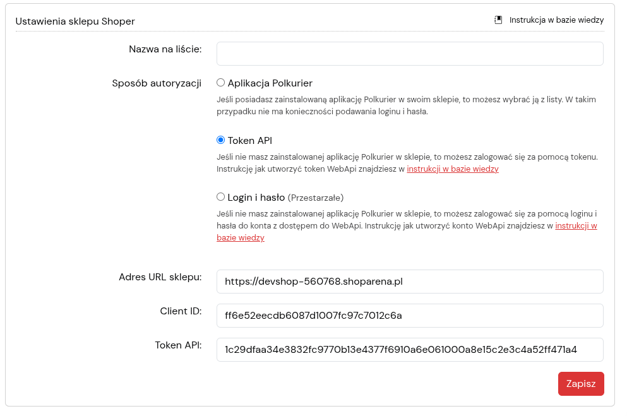627x416 pixels.
Task: Click the knowledge base book icon
Action: point(498,20)
